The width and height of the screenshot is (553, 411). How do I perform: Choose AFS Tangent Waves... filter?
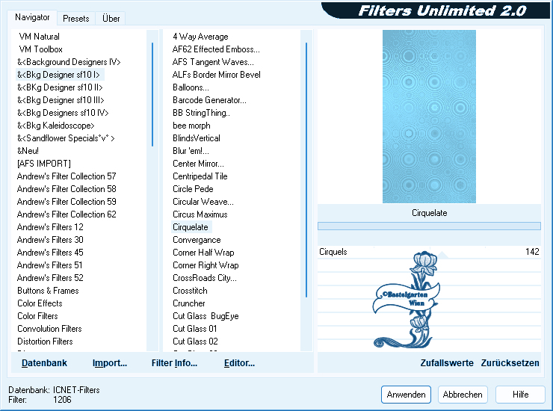[x=213, y=62]
